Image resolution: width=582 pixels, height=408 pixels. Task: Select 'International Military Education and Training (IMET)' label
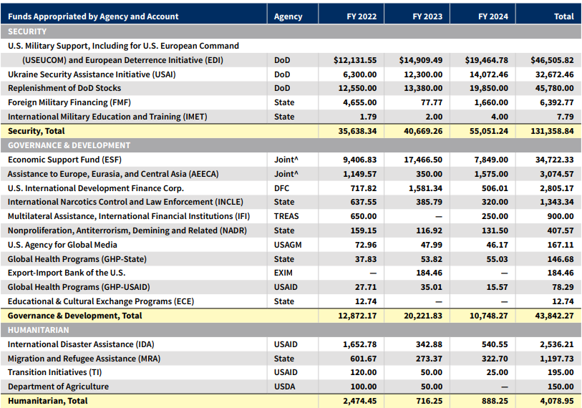(x=107, y=117)
